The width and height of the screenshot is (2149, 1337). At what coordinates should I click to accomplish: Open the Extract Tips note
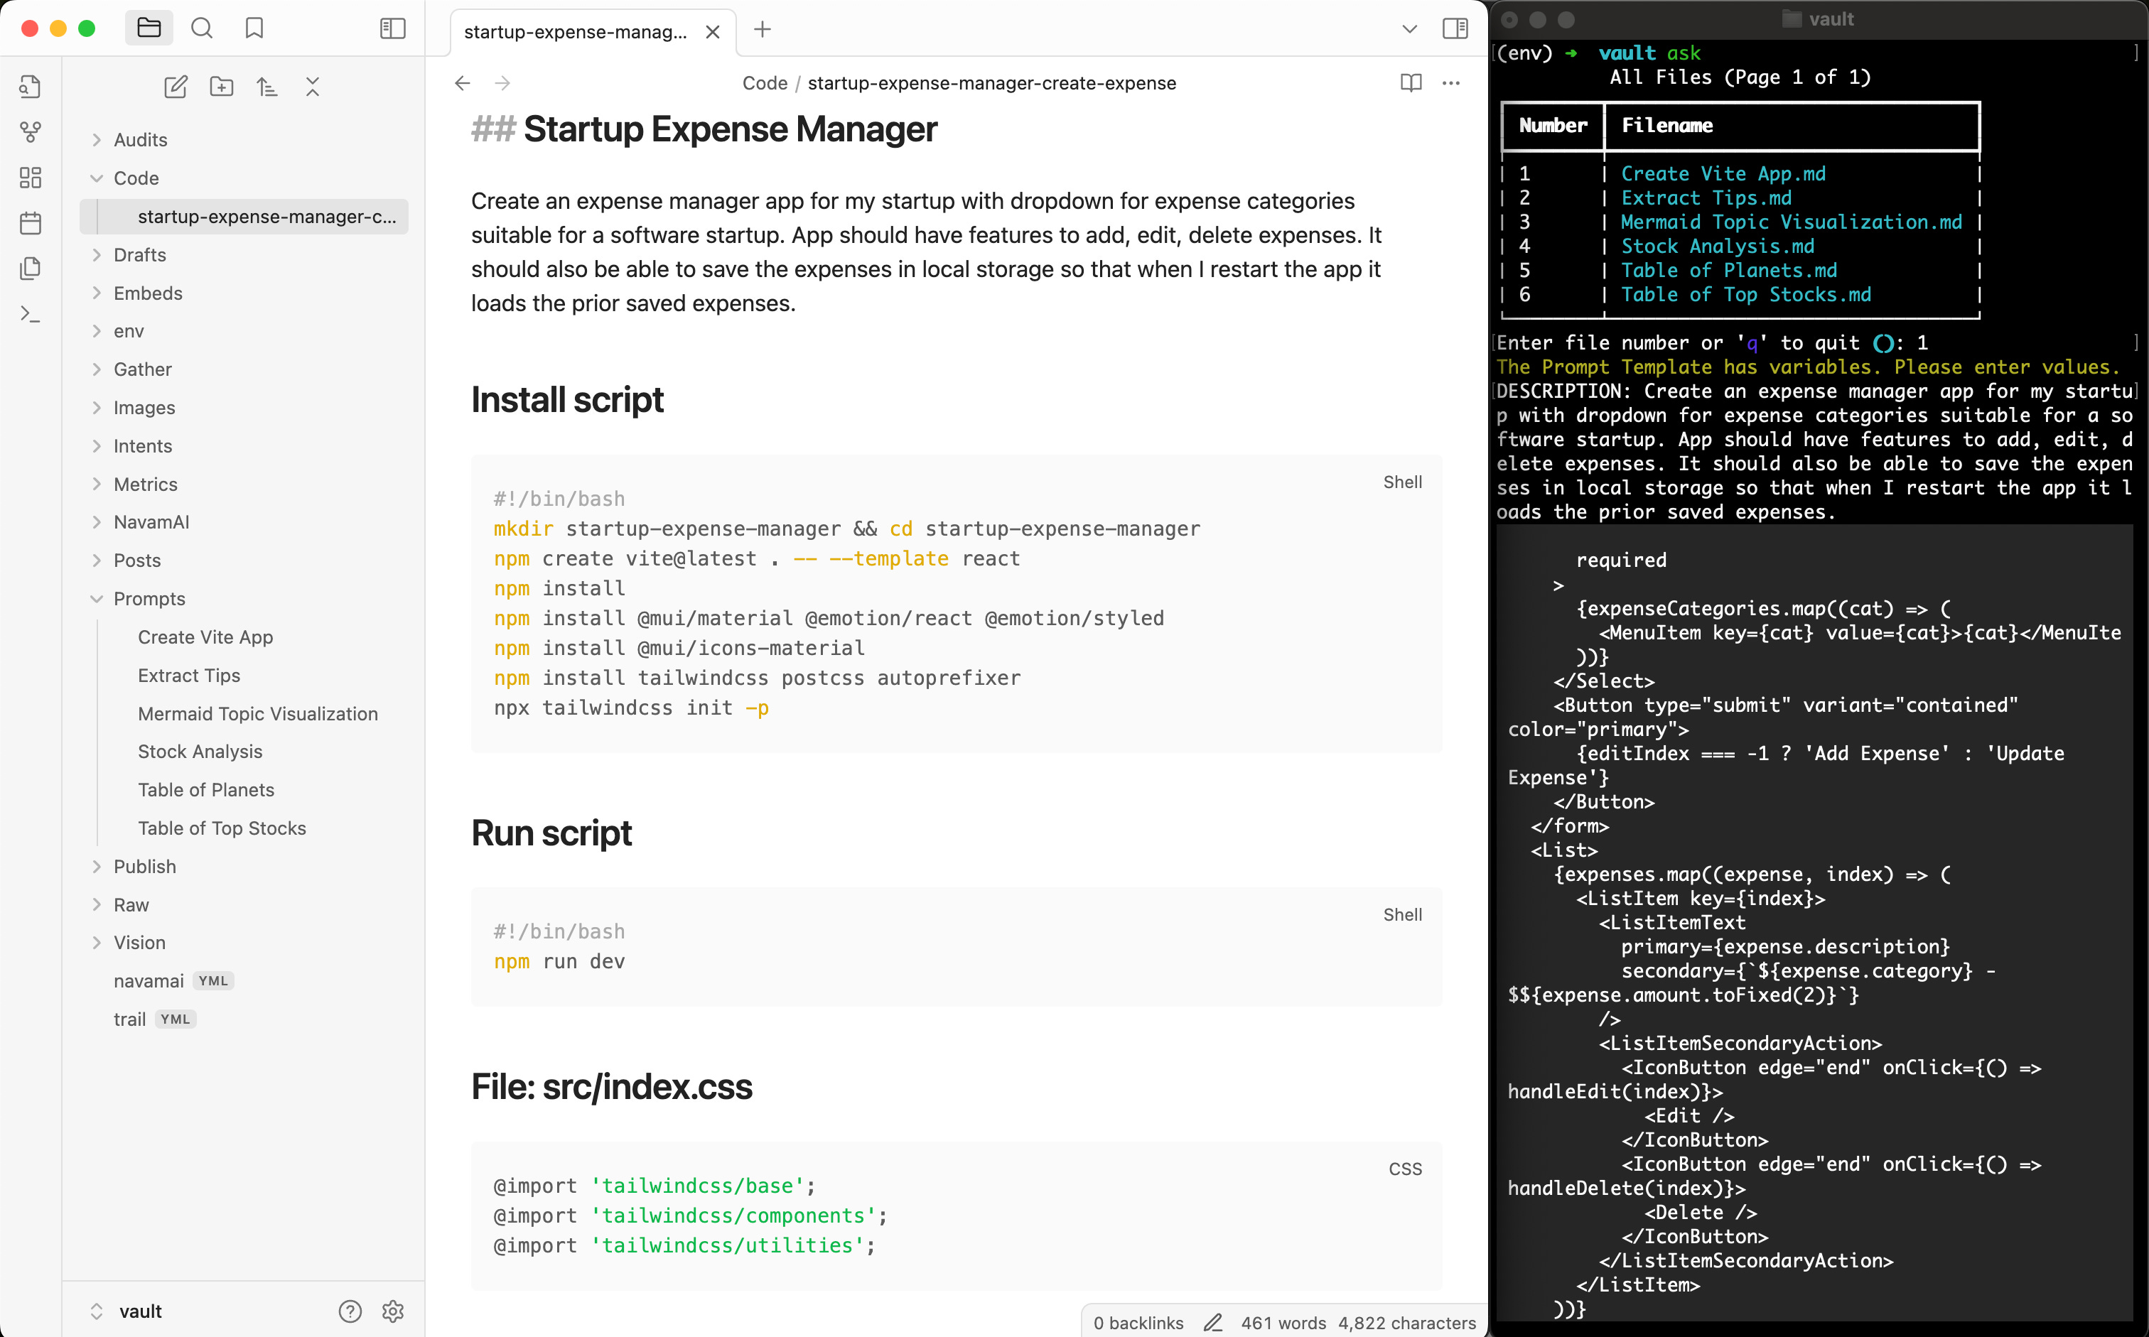pyautogui.click(x=188, y=676)
